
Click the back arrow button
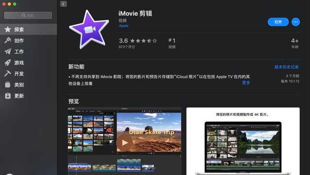(x=63, y=4)
